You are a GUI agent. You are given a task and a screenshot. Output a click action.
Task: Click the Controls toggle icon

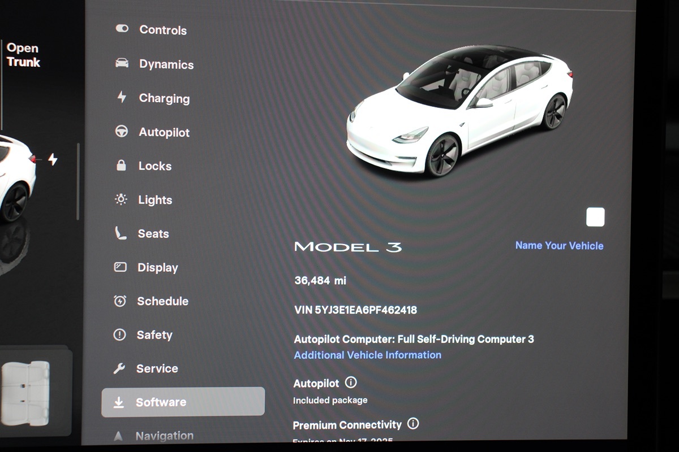click(x=122, y=29)
